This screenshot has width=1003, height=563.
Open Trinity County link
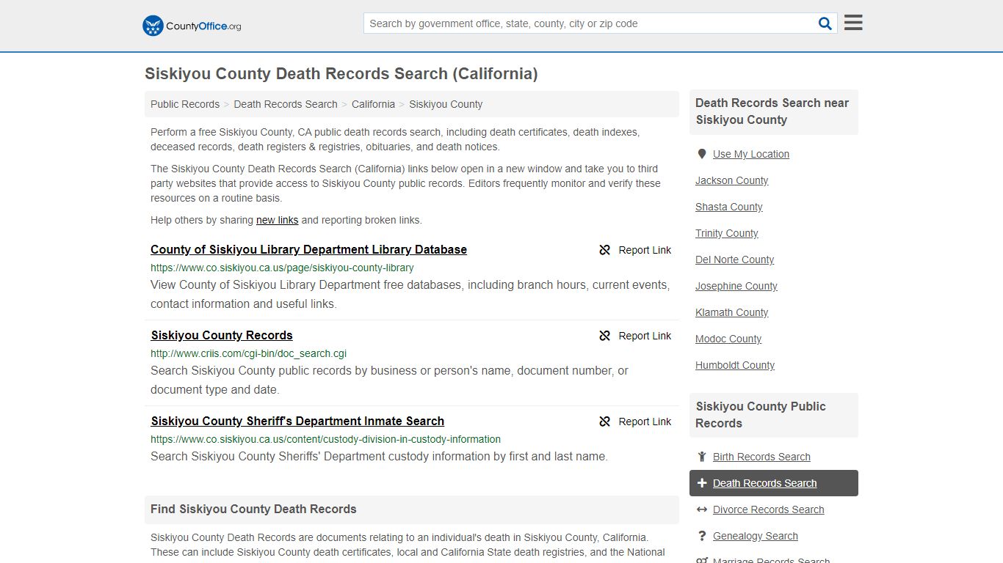(x=727, y=233)
